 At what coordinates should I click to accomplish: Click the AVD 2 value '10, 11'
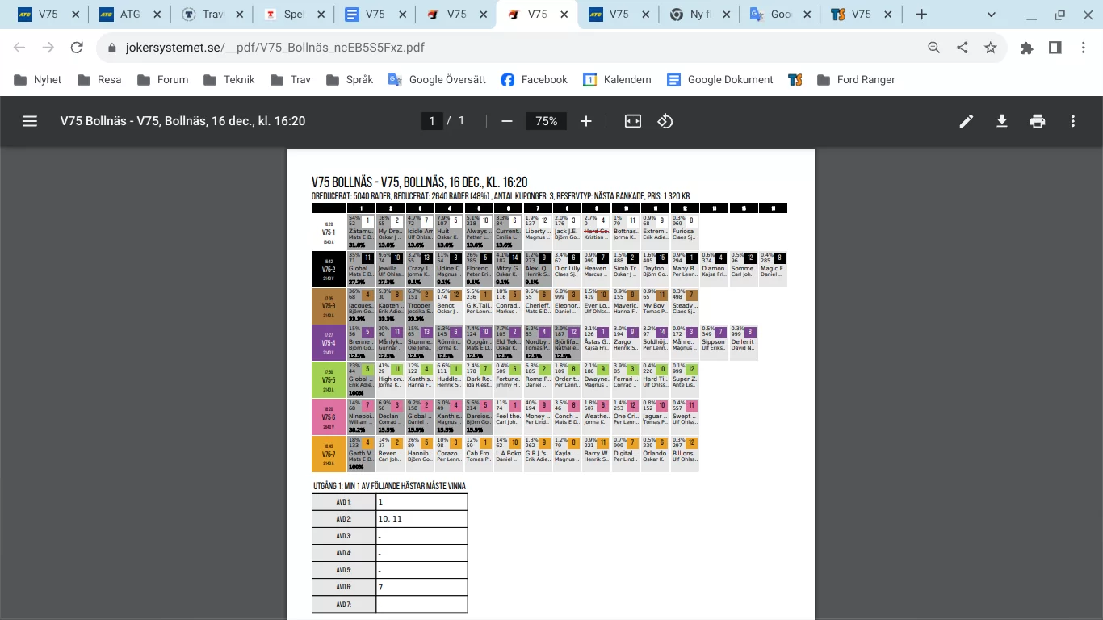[x=390, y=519]
